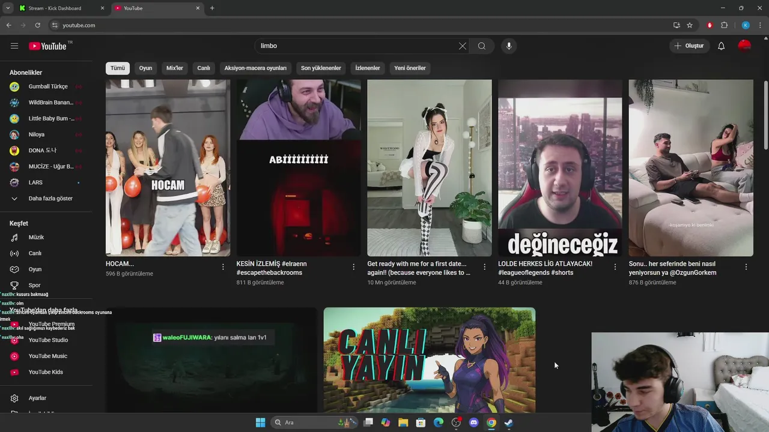This screenshot has height=432, width=769.
Task: Open the CANLI YAYIN Minecraft video thumbnail
Action: (x=430, y=360)
